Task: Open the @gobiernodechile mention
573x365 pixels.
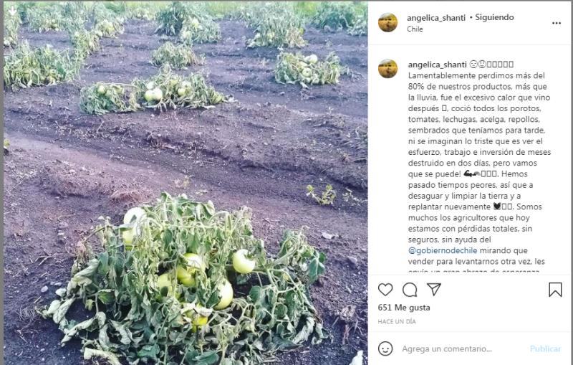Action: coord(443,250)
